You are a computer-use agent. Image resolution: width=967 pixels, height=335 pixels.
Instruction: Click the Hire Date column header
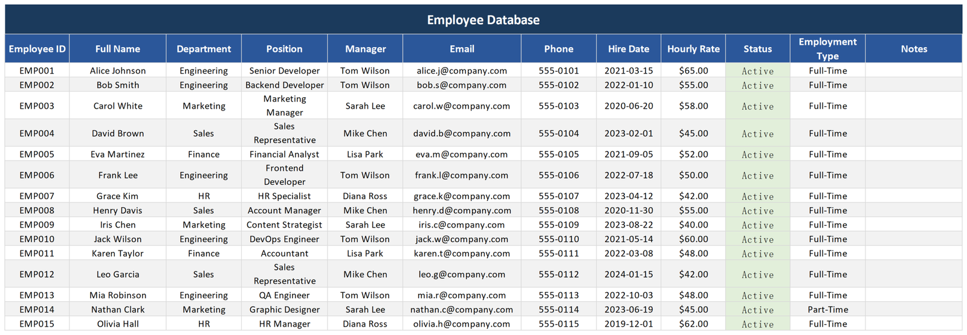(629, 49)
